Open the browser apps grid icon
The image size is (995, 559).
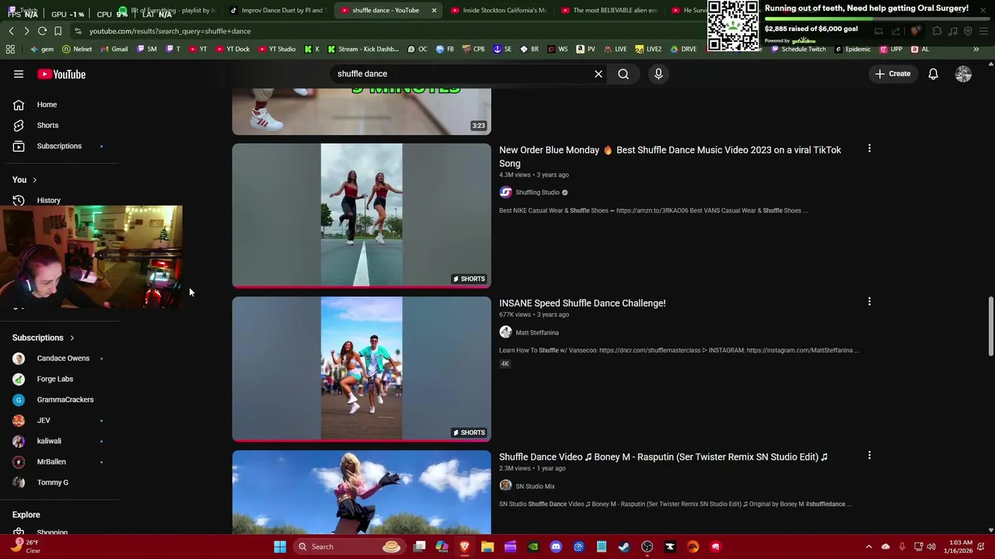point(10,49)
